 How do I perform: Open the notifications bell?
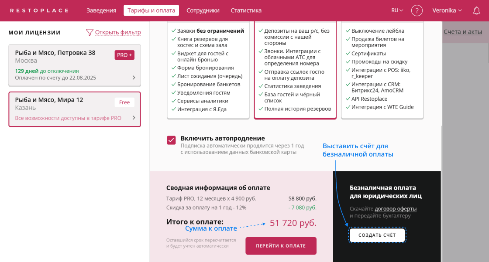(476, 10)
